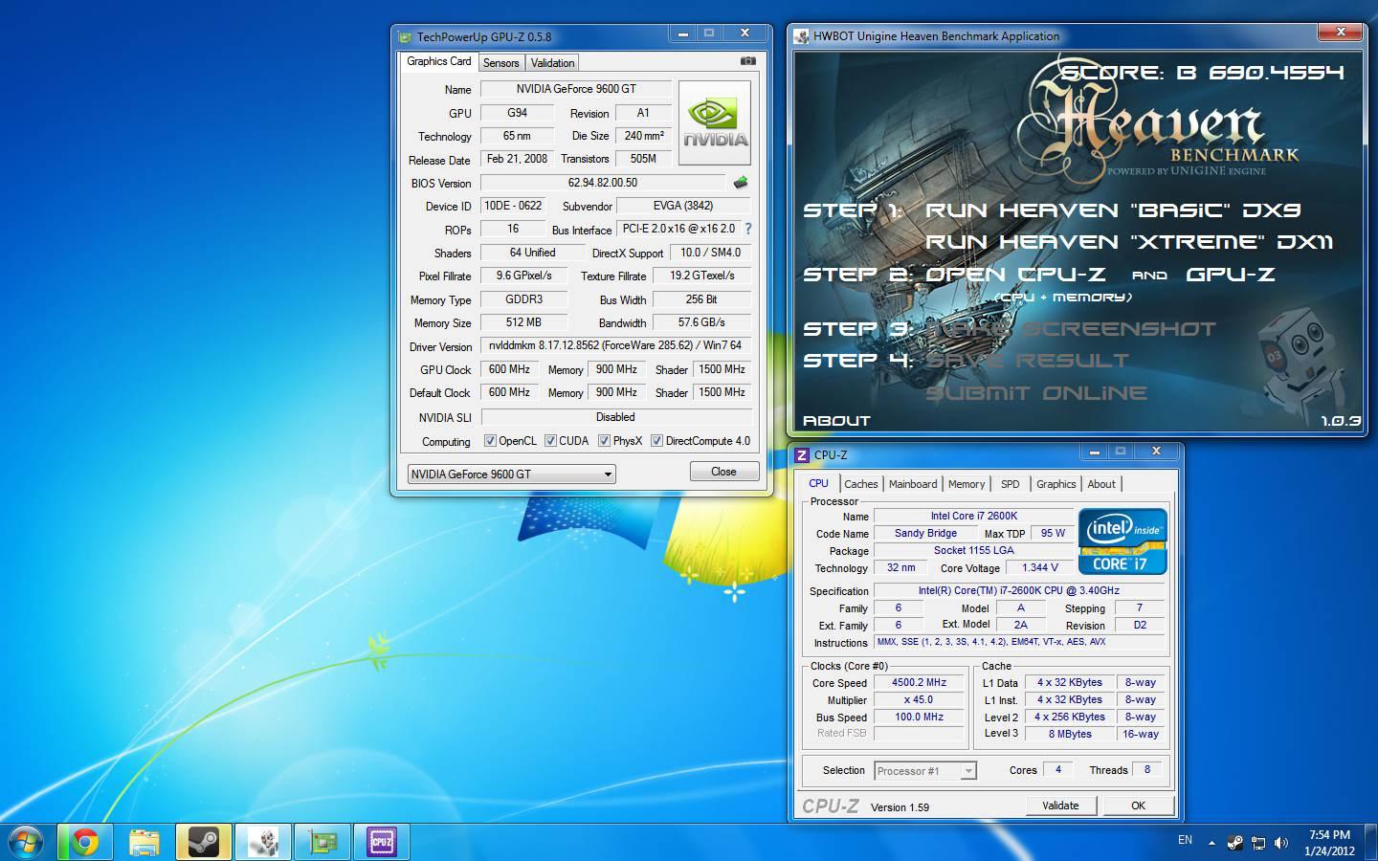
Task: Select the Graphics tab in CPU-Z
Action: tap(1056, 484)
